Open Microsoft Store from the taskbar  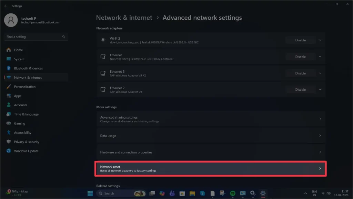point(182,193)
